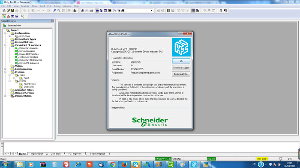The image size is (300, 168).
Task: Open the Unity Pro taskbar icon
Action: (194, 165)
